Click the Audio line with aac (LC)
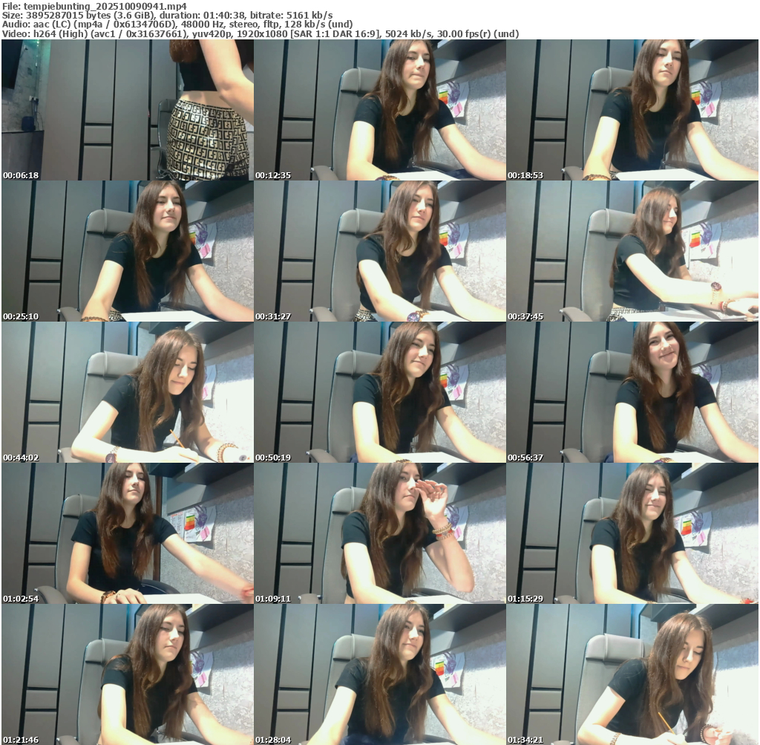760x745 pixels. (x=177, y=25)
